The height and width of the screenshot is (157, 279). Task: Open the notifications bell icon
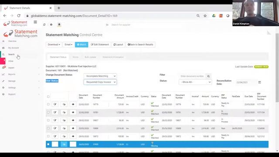click(x=59, y=24)
